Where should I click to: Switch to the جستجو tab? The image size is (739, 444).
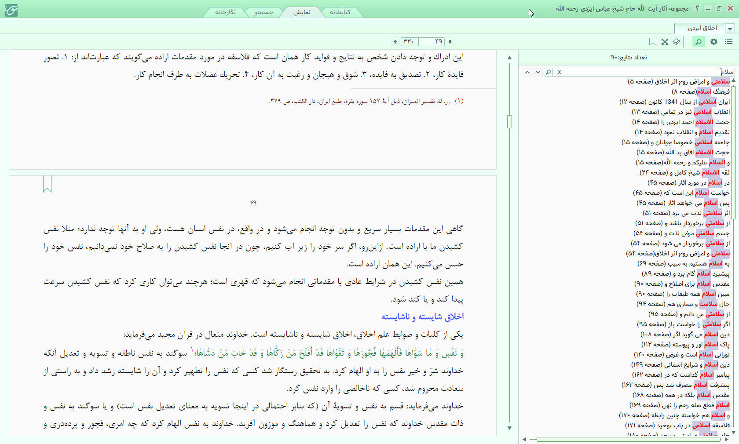coord(263,12)
